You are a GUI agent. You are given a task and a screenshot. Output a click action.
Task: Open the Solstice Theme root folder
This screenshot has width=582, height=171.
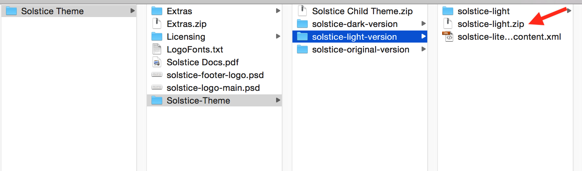69,11
